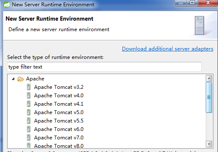
Task: Open Download additional server adapters link
Action: (167, 49)
